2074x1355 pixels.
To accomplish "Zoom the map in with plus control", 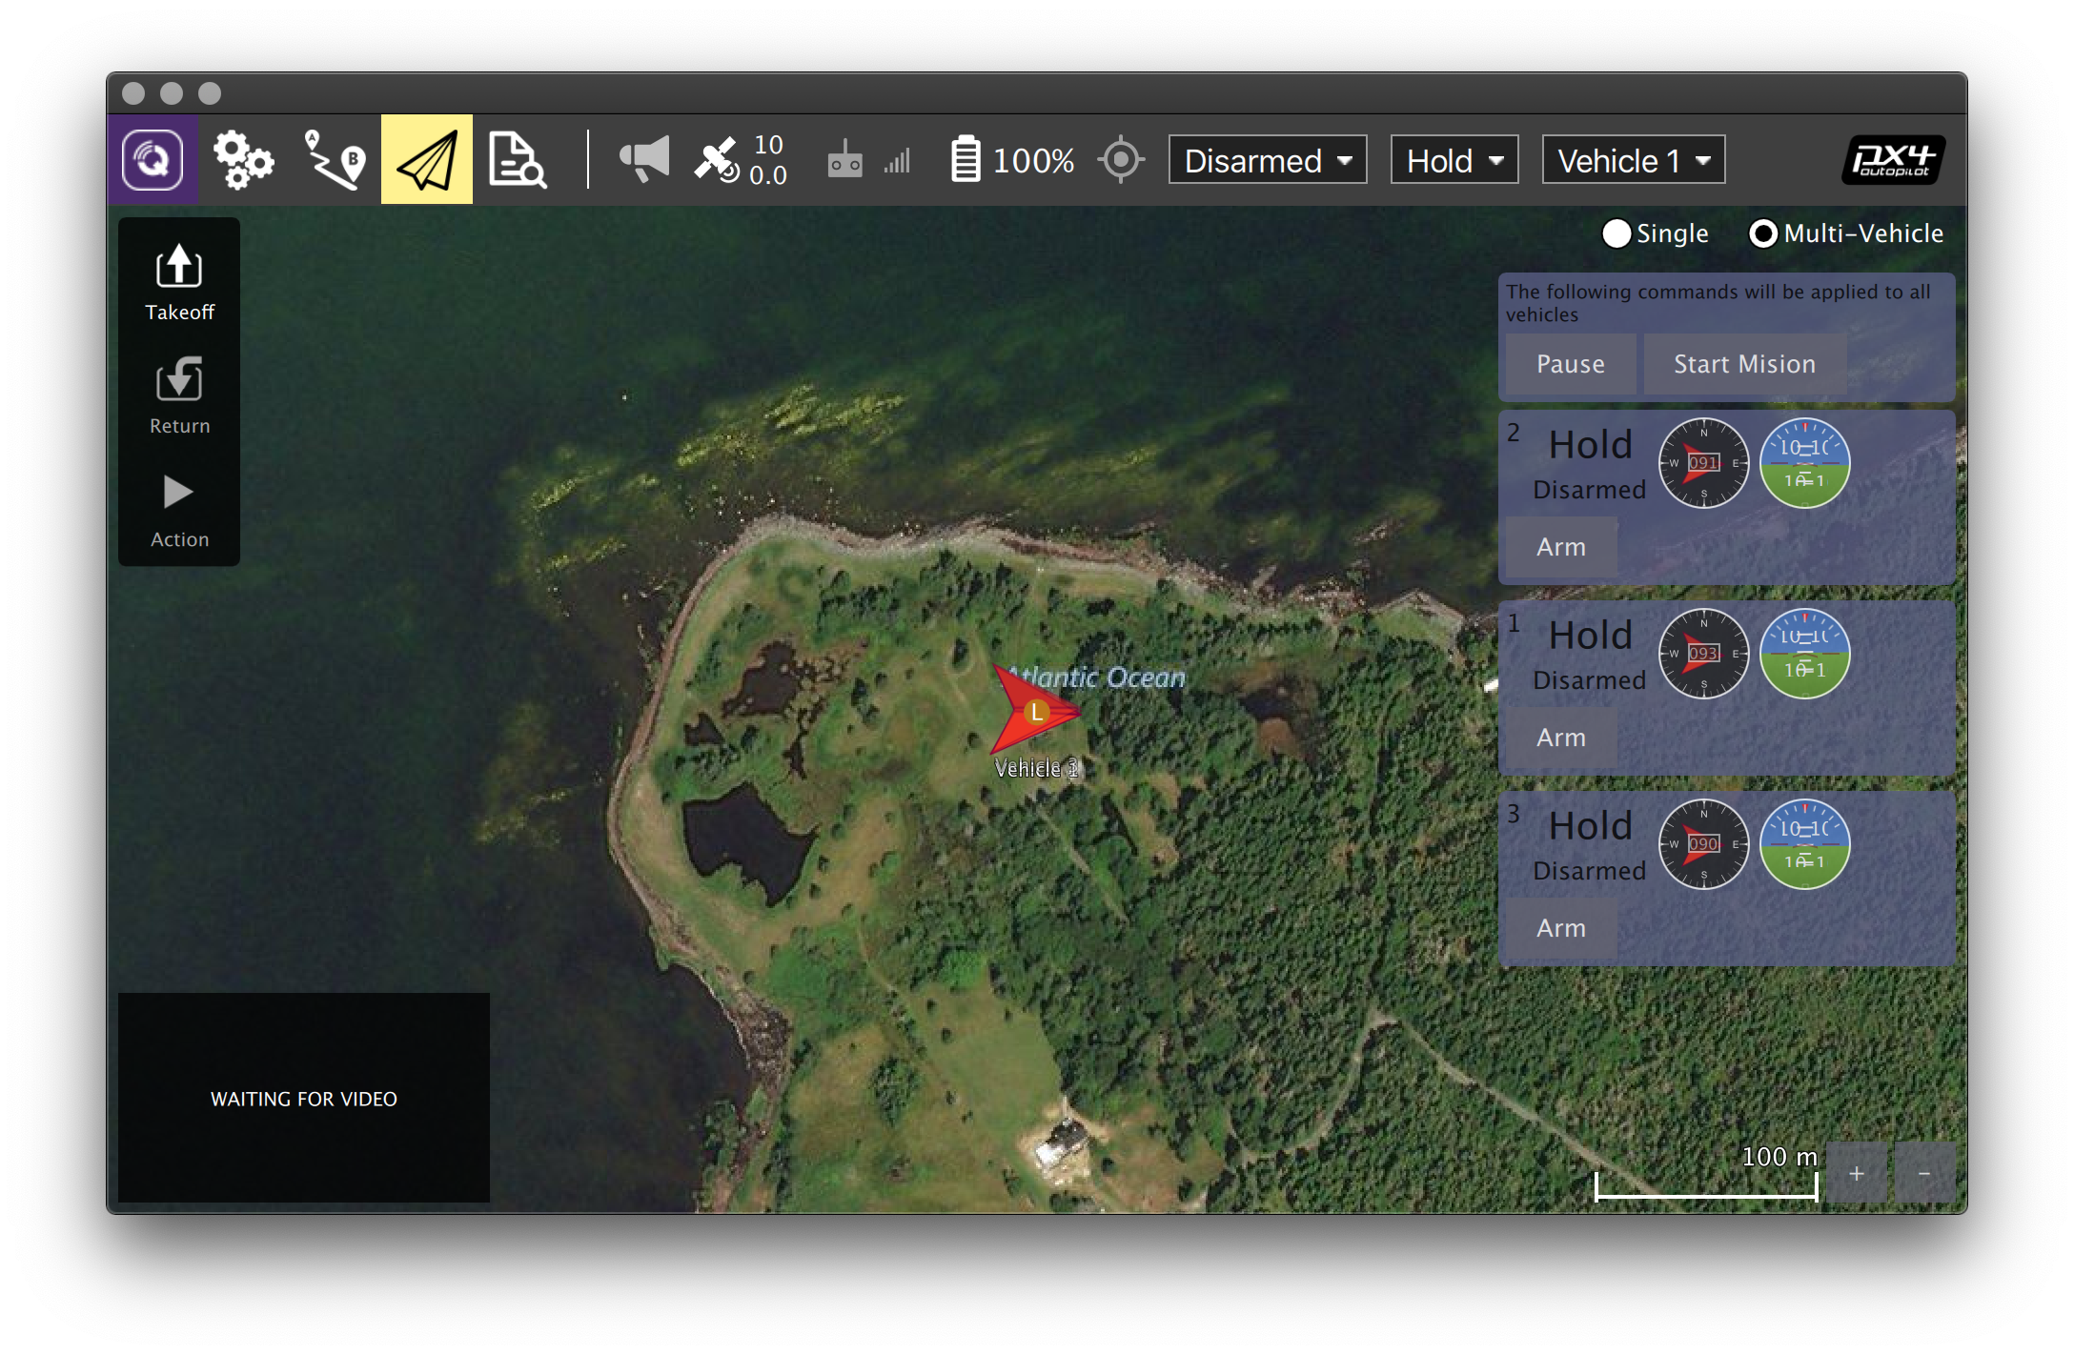I will click(x=1855, y=1172).
